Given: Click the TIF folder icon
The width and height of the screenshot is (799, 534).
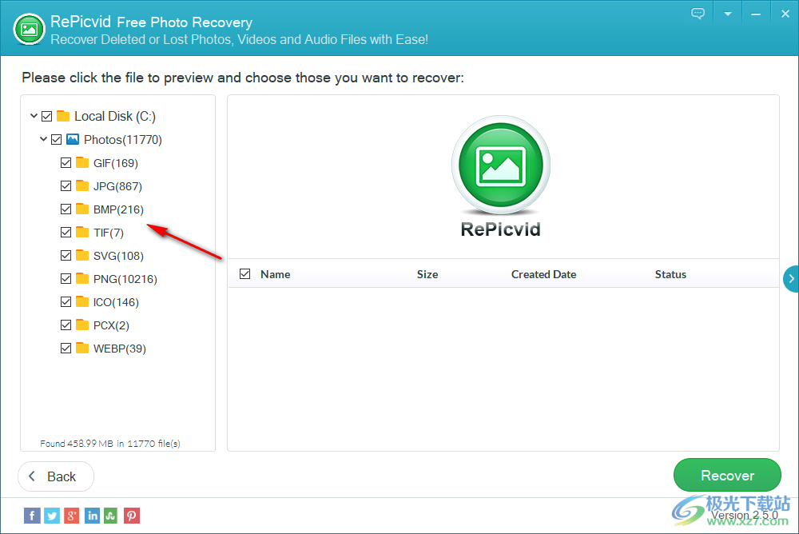Looking at the screenshot, I should (x=82, y=232).
